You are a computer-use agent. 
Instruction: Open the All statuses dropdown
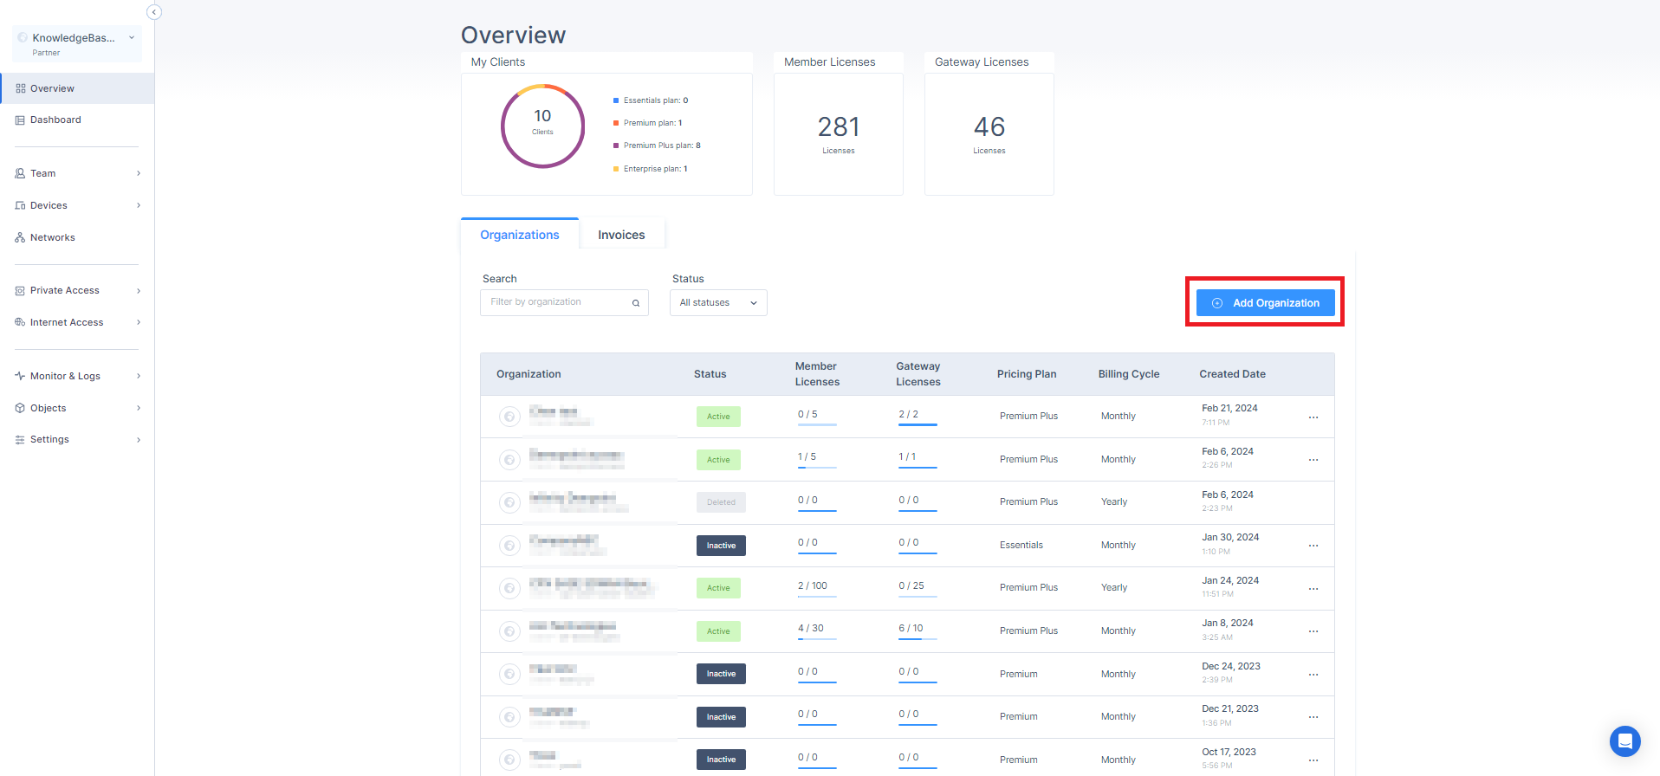tap(718, 303)
